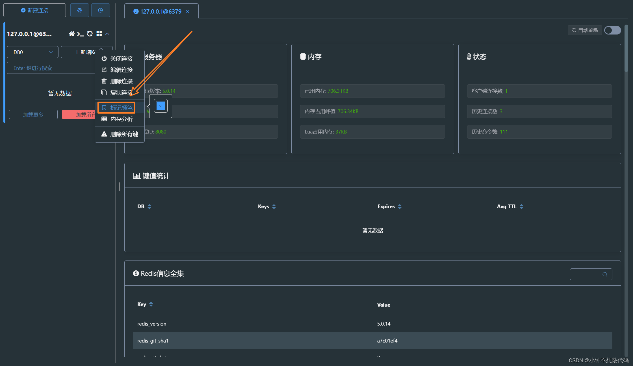Screen dimensions: 633x366
Task: Click the 加载更多 button
Action: tap(33, 115)
